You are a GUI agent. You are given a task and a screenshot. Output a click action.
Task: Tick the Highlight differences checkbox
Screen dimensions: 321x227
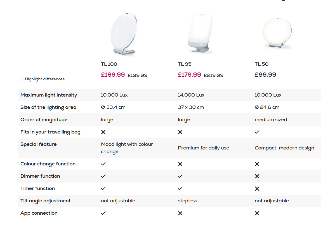click(20, 79)
